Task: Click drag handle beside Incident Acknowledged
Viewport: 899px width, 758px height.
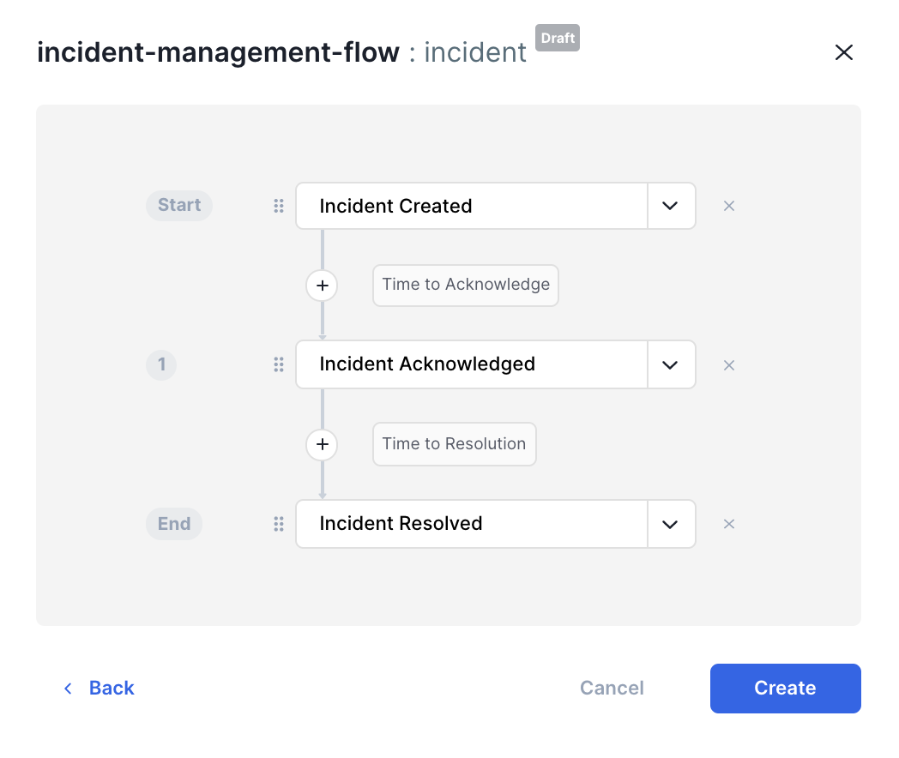Action: click(x=279, y=365)
